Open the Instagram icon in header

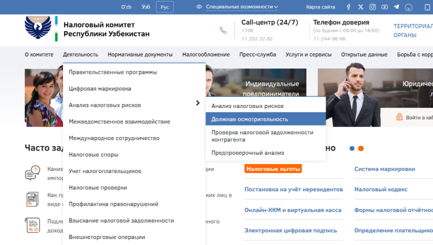(x=373, y=7)
